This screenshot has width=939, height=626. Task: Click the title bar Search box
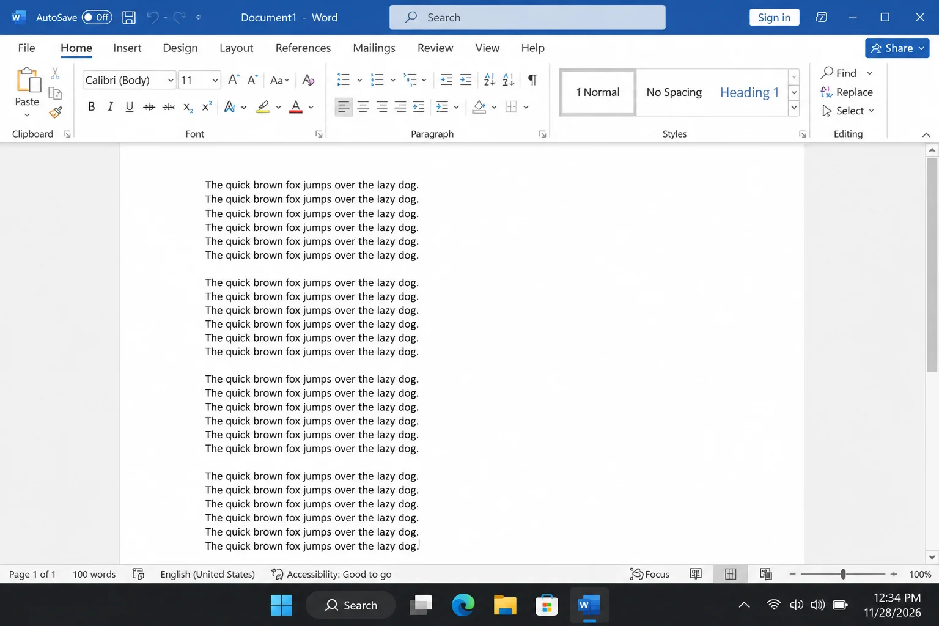pyautogui.click(x=528, y=17)
